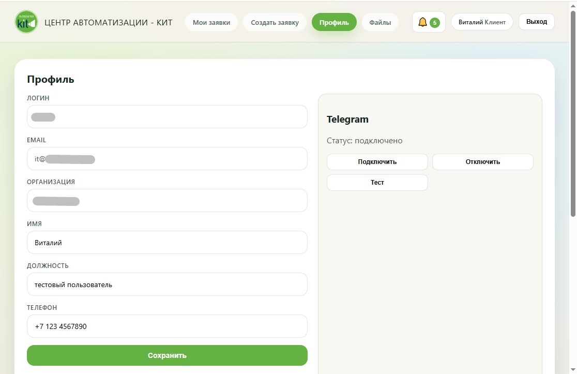The width and height of the screenshot is (577, 374).
Task: Click the KIT logo icon
Action: pyautogui.click(x=26, y=22)
